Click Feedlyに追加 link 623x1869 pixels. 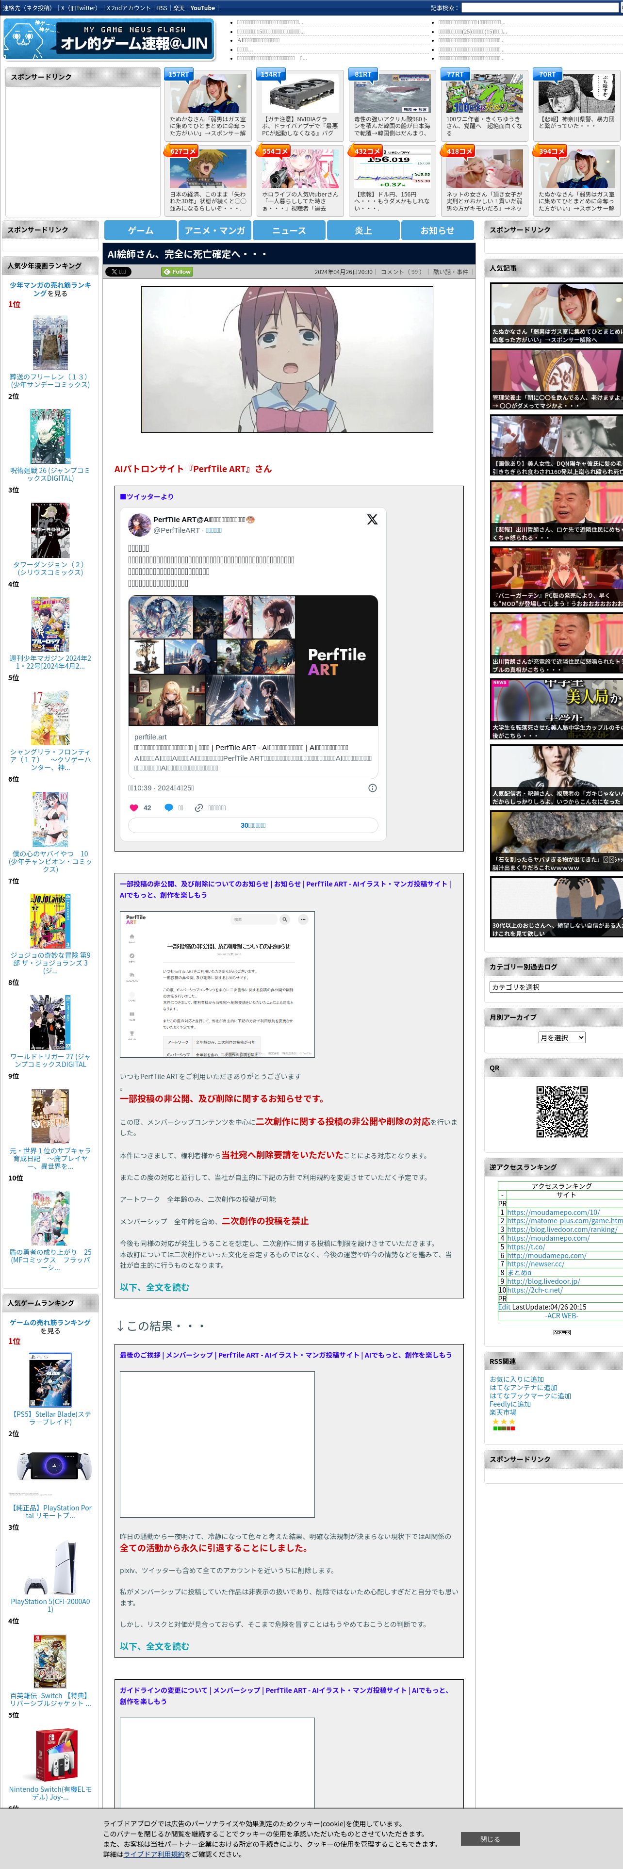coord(510,1404)
